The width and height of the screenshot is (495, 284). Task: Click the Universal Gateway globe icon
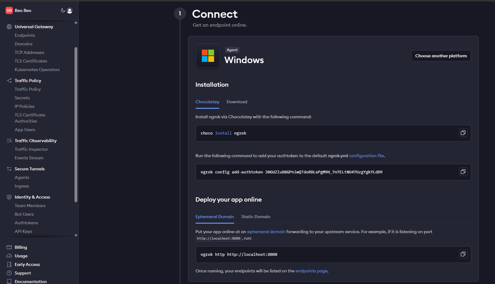click(9, 27)
